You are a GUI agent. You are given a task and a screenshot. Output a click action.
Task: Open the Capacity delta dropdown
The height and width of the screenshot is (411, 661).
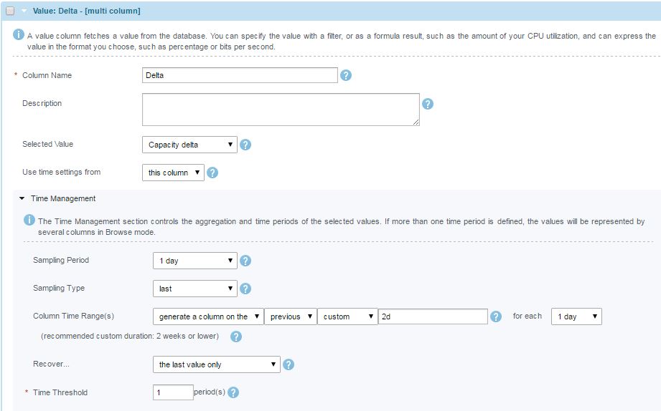click(x=189, y=145)
